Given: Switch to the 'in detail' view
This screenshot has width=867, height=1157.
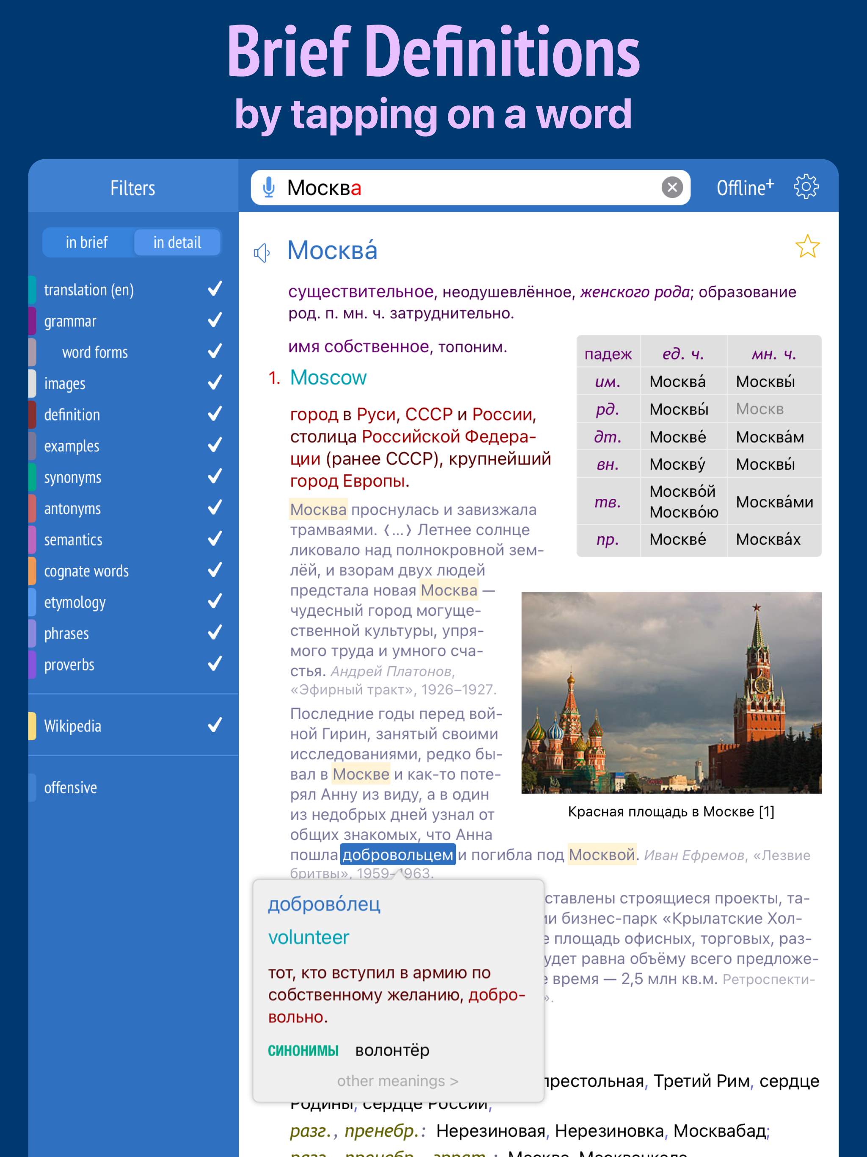Looking at the screenshot, I should click(177, 242).
